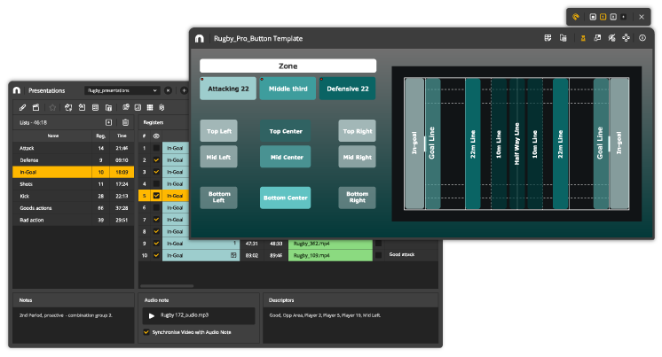Click the grid view icon in Presentations toolbar
Screen dimensions: 662x357
(148, 108)
